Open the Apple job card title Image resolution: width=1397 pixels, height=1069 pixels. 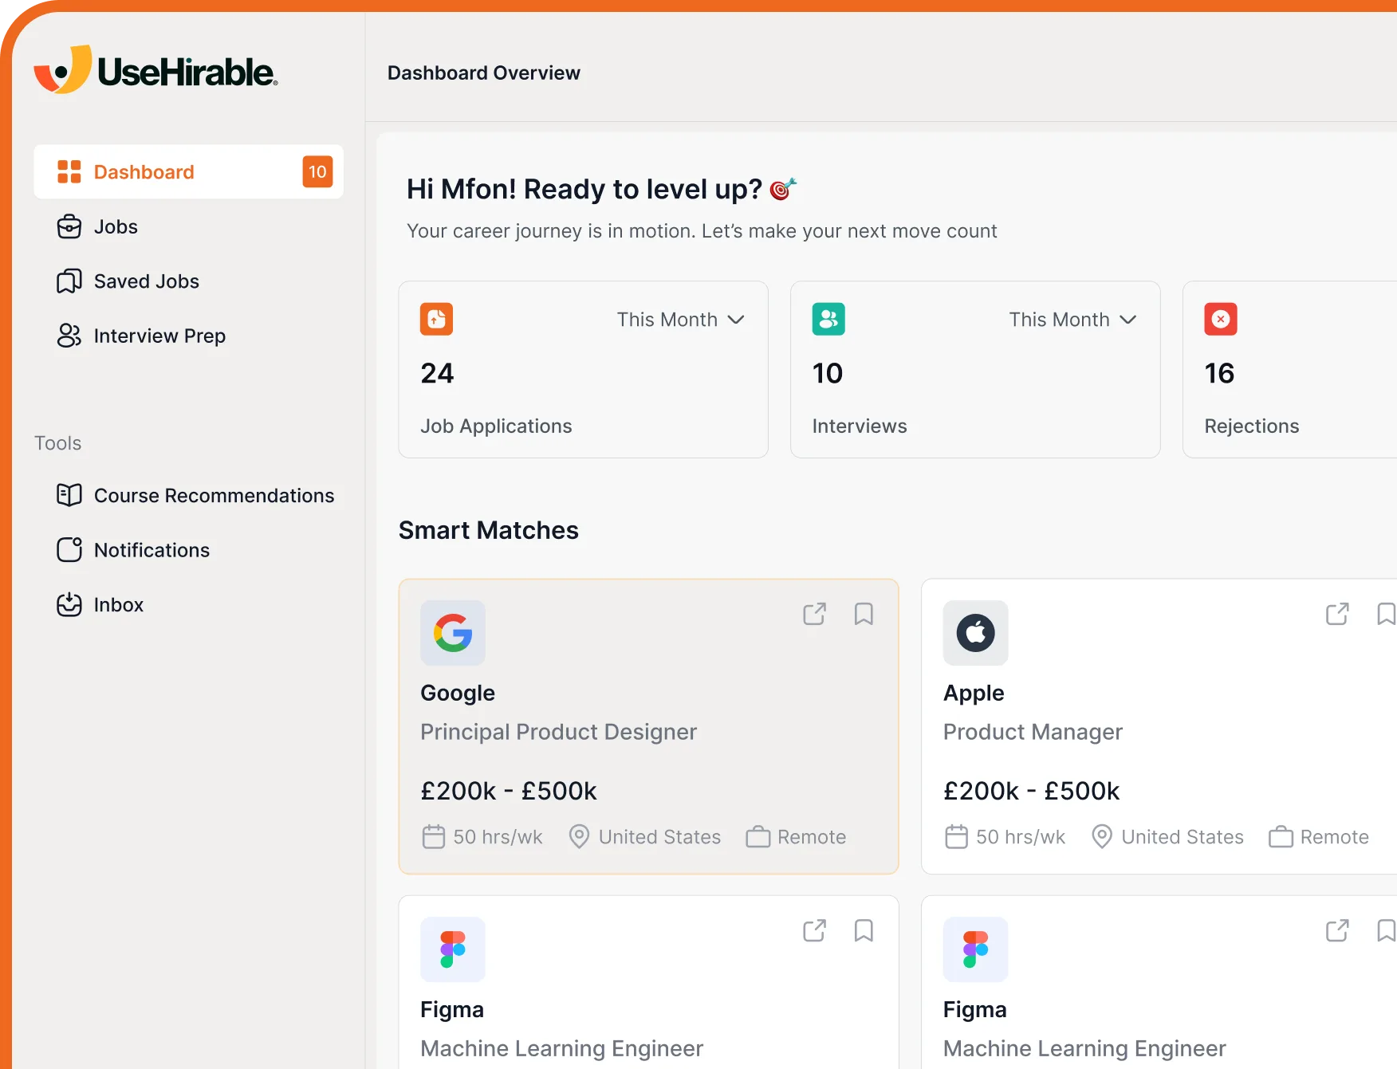(974, 693)
